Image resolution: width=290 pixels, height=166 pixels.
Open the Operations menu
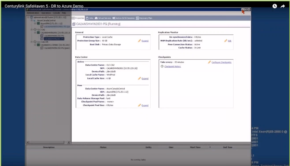(46, 13)
